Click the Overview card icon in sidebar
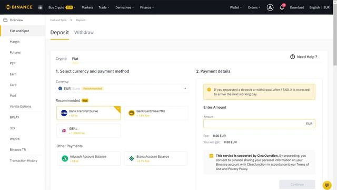Screen dimensions: 337x190 (x=5, y=20)
